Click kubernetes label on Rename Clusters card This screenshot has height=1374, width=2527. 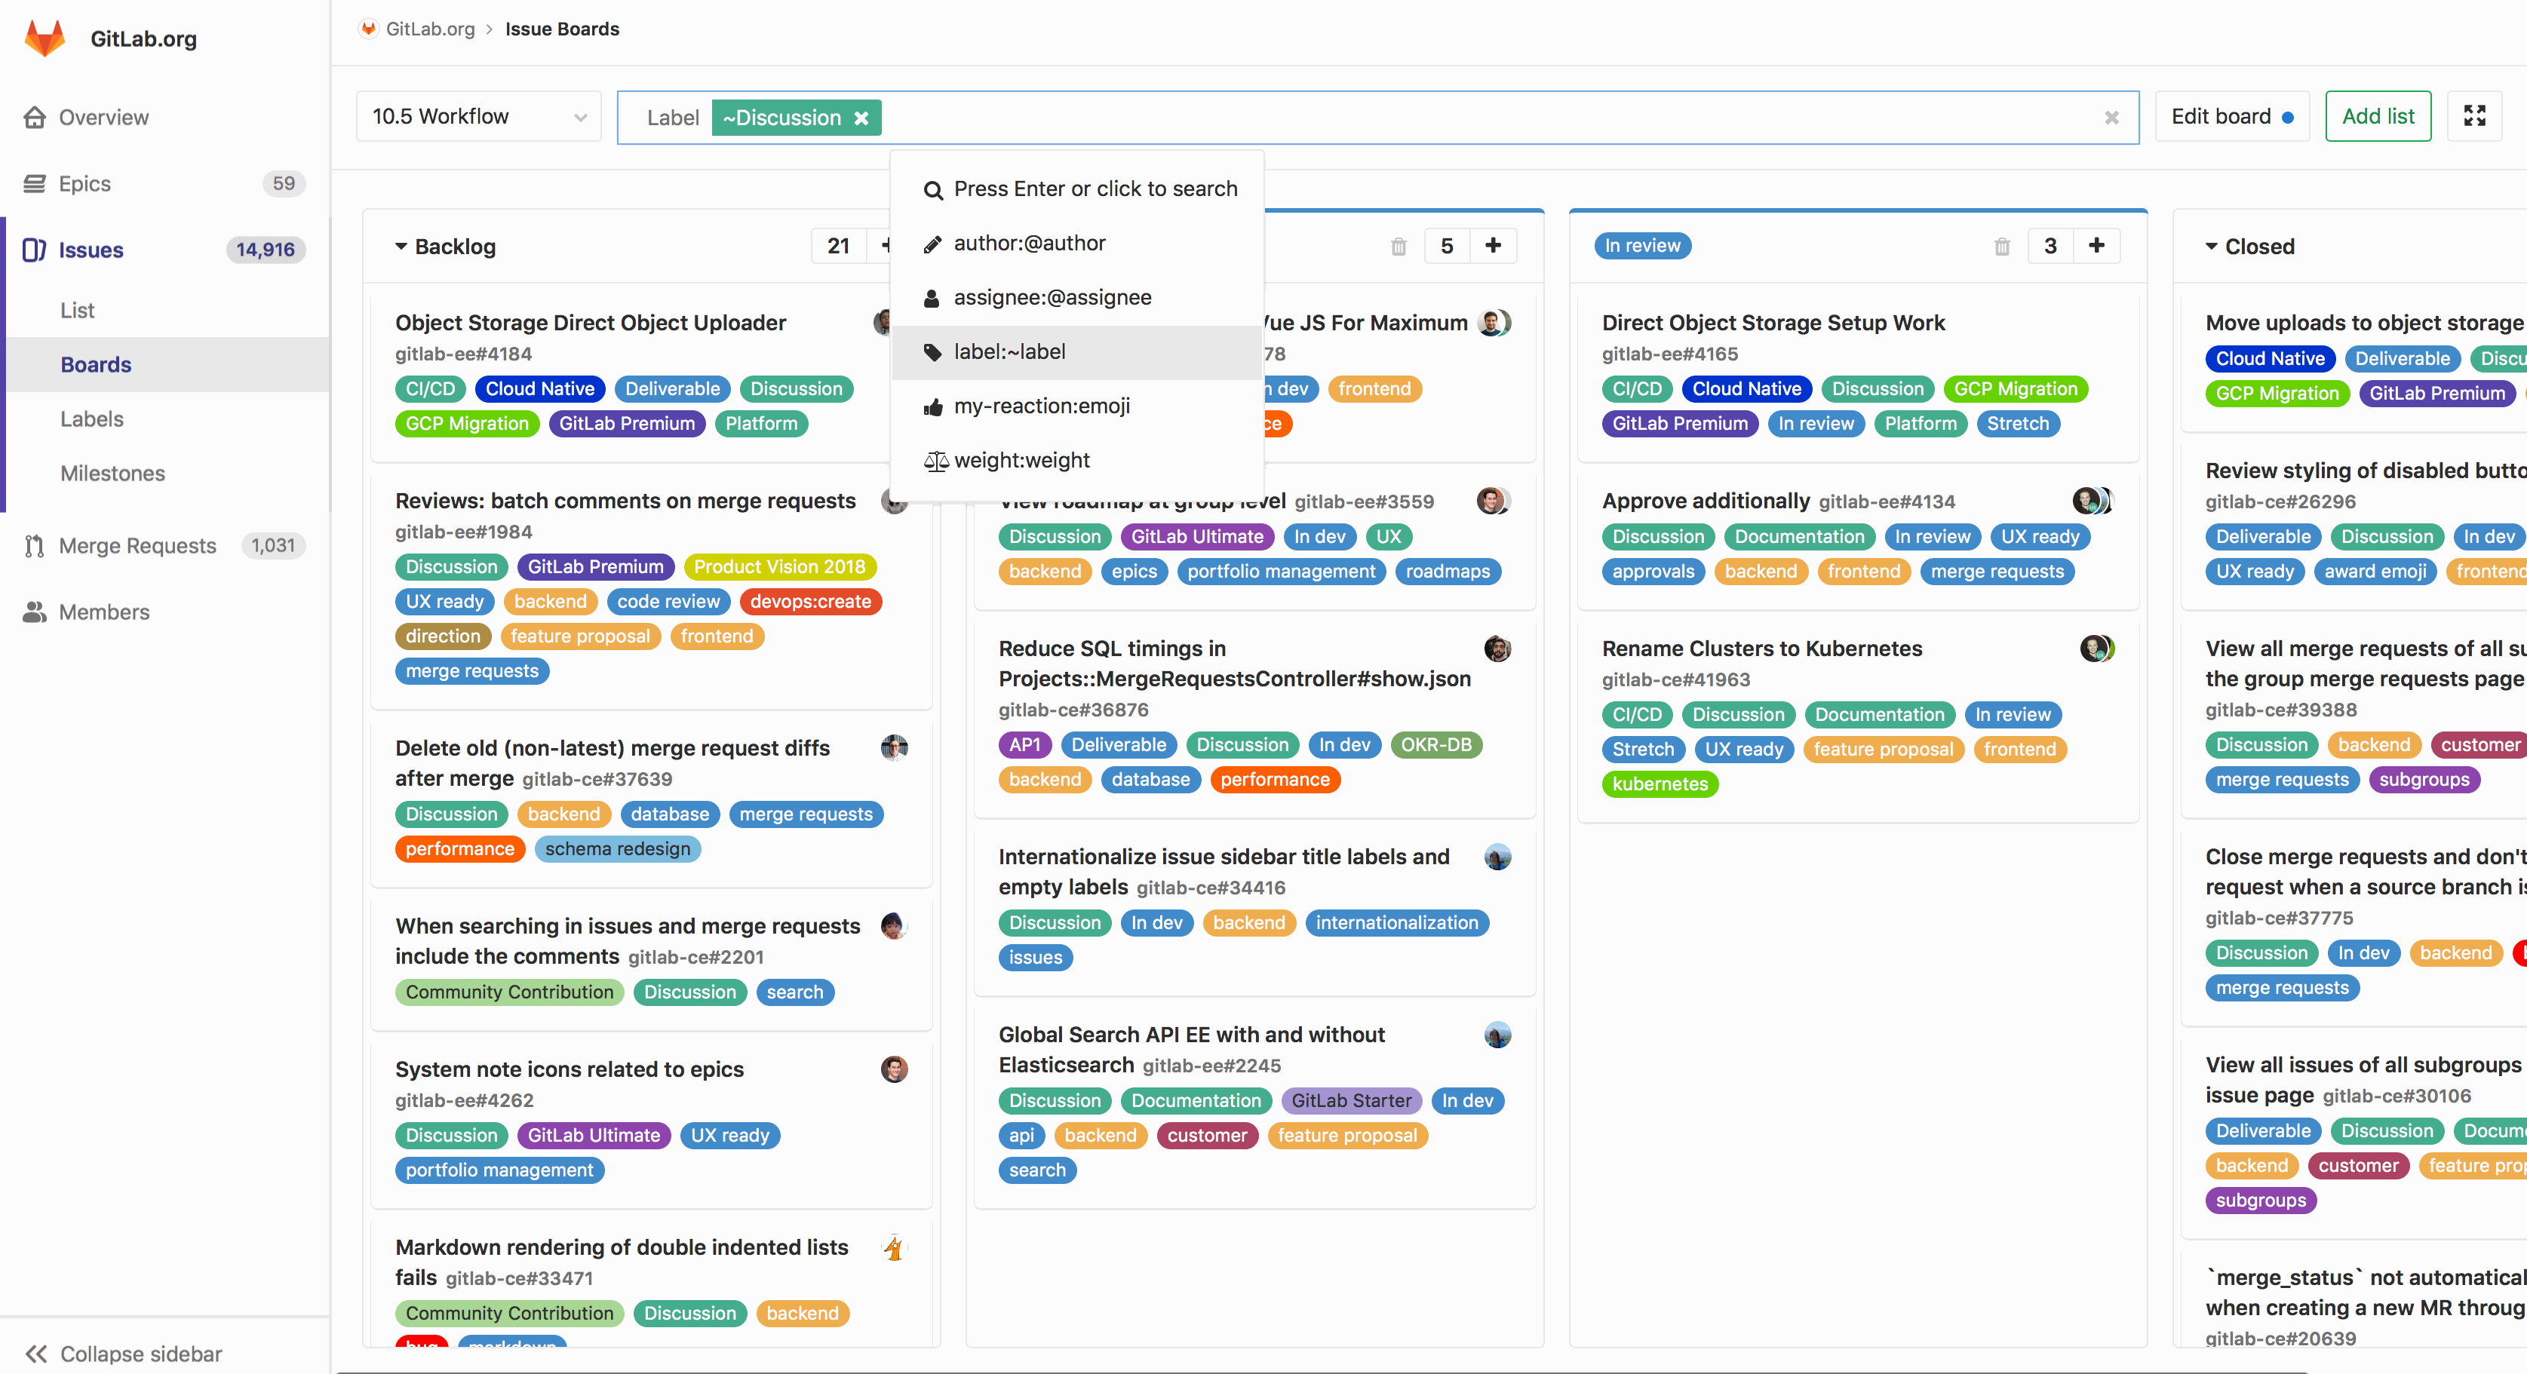pyautogui.click(x=1660, y=784)
